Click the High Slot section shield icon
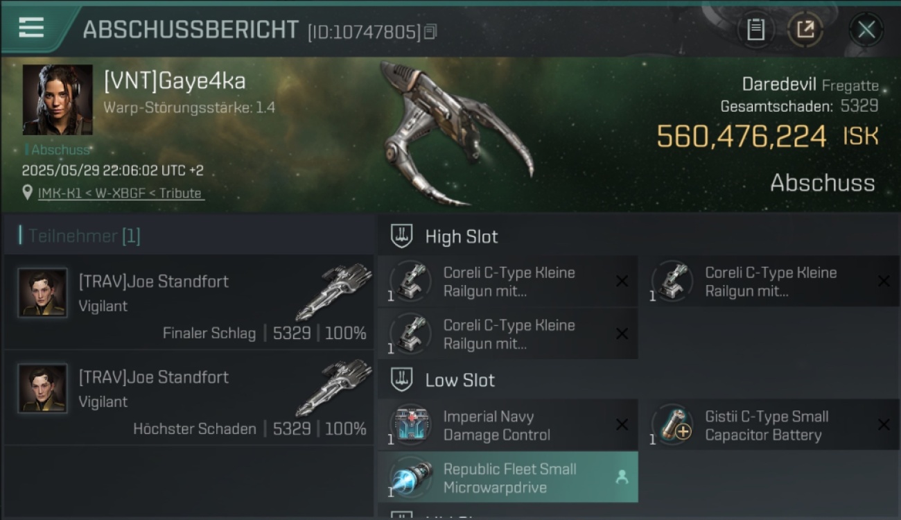The width and height of the screenshot is (901, 520). (402, 236)
